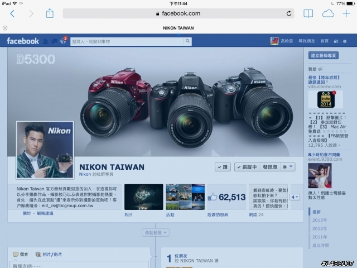Viewport: 357px width, 268px height.
Task: Select the 相片/影片 tab
Action: (49, 255)
